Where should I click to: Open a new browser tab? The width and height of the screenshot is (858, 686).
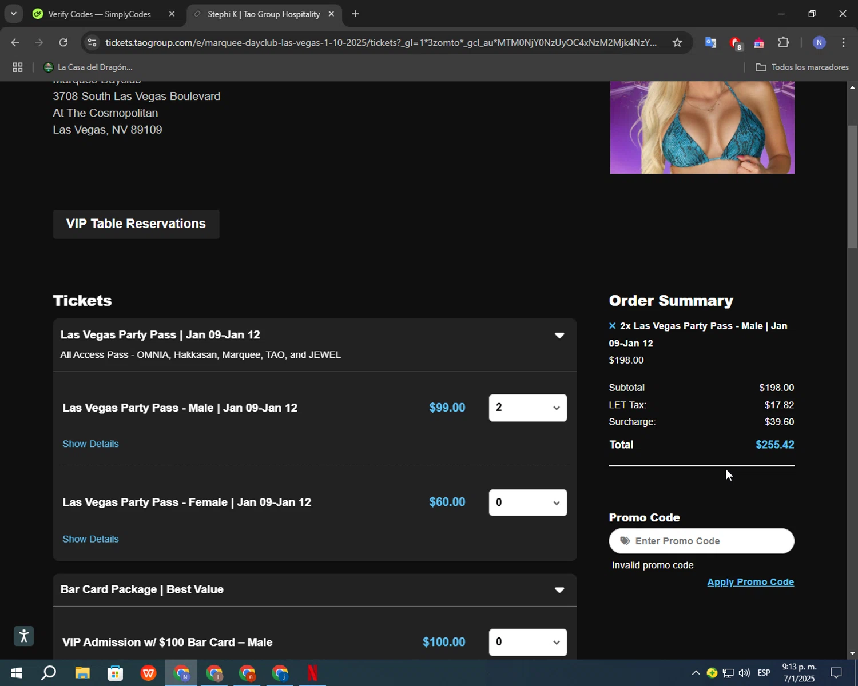[x=355, y=14]
